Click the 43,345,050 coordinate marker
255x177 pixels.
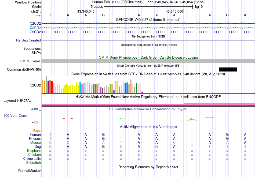(x=174, y=11)
